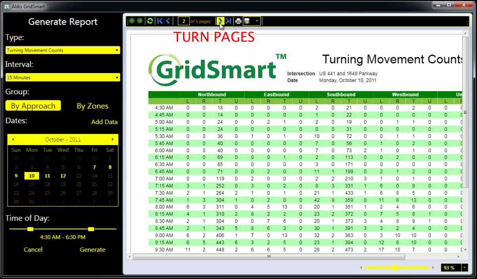Viewport: 477px width, 279px height.
Task: Jump to the first report page
Action: pos(160,21)
